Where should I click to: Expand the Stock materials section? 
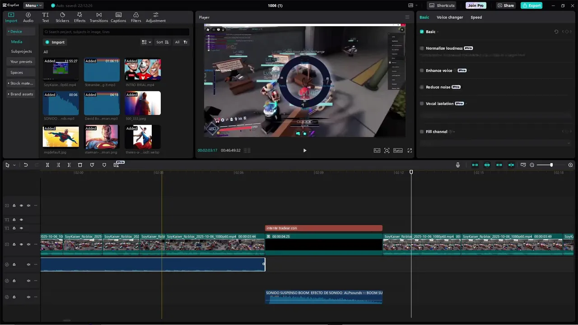click(x=21, y=84)
